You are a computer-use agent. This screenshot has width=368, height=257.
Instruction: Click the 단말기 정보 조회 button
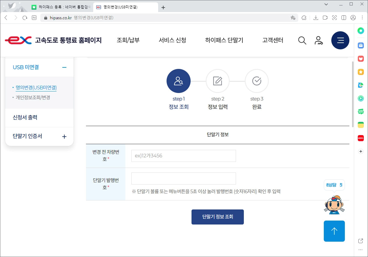pyautogui.click(x=217, y=217)
